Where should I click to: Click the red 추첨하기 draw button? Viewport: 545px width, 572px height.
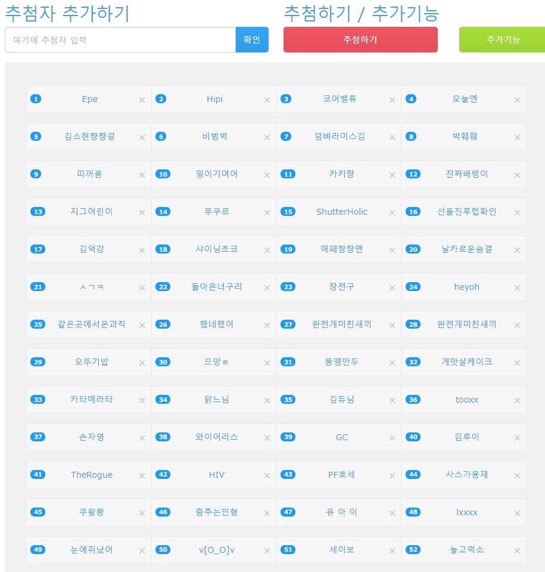(x=360, y=40)
